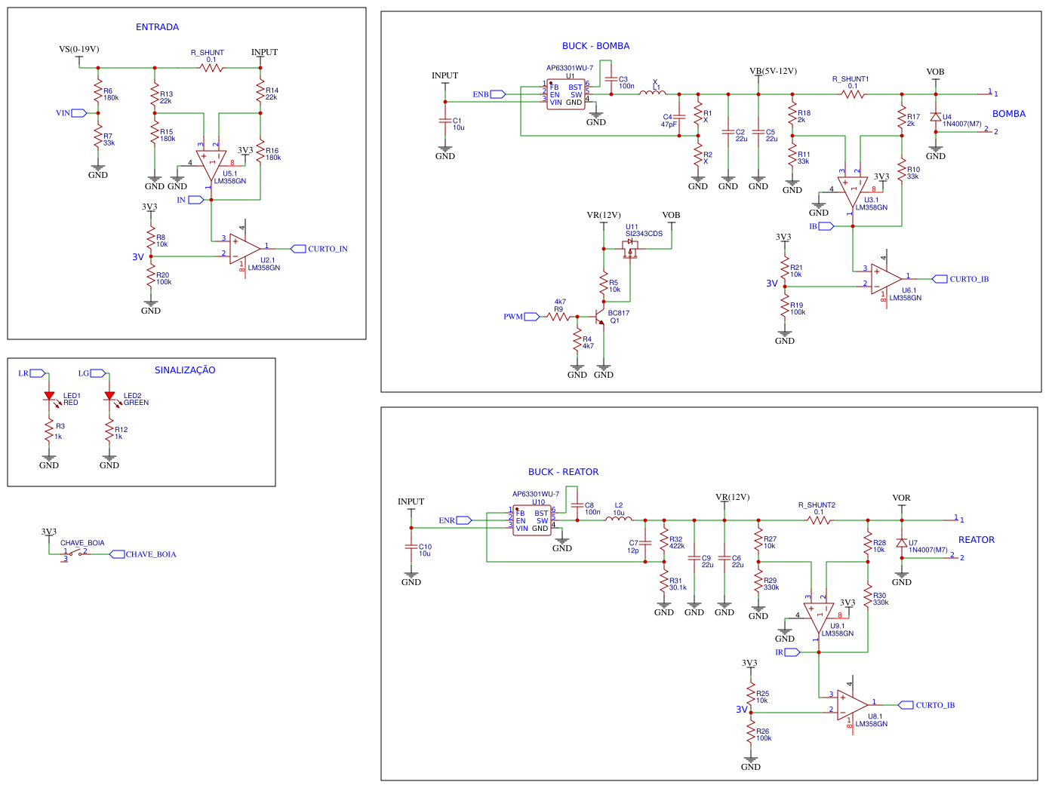Click the CHAVE_BOIA switch symbol

(x=75, y=553)
